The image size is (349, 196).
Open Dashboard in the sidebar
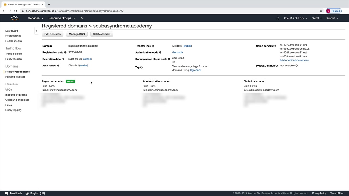pos(12,31)
